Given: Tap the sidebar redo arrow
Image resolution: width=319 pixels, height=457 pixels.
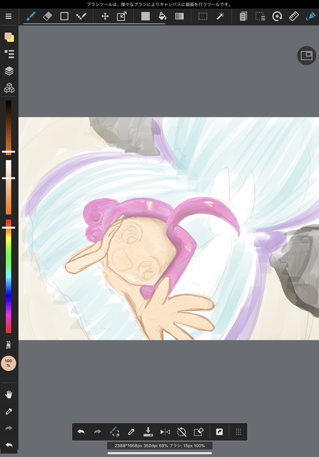Looking at the screenshot, I should pyautogui.click(x=9, y=428).
